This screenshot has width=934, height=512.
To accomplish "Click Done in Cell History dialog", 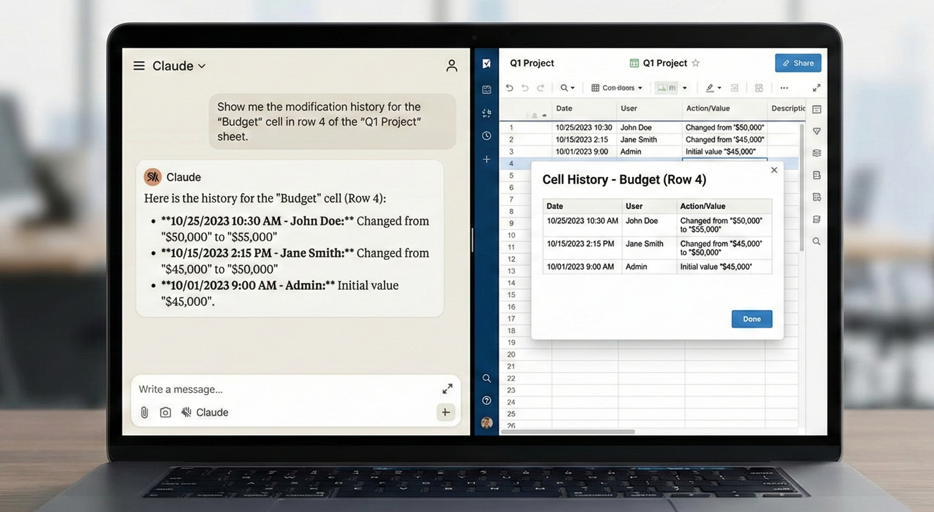I will [752, 319].
